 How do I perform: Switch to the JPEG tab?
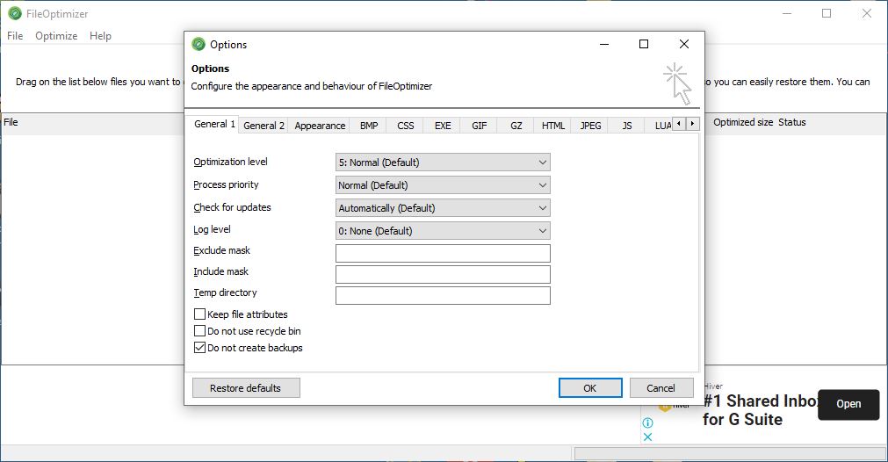[590, 126]
